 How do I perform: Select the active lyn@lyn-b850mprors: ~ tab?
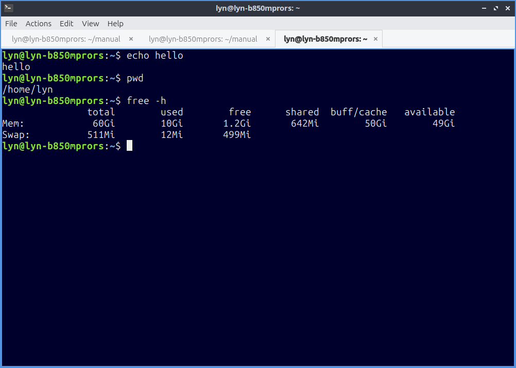click(325, 39)
